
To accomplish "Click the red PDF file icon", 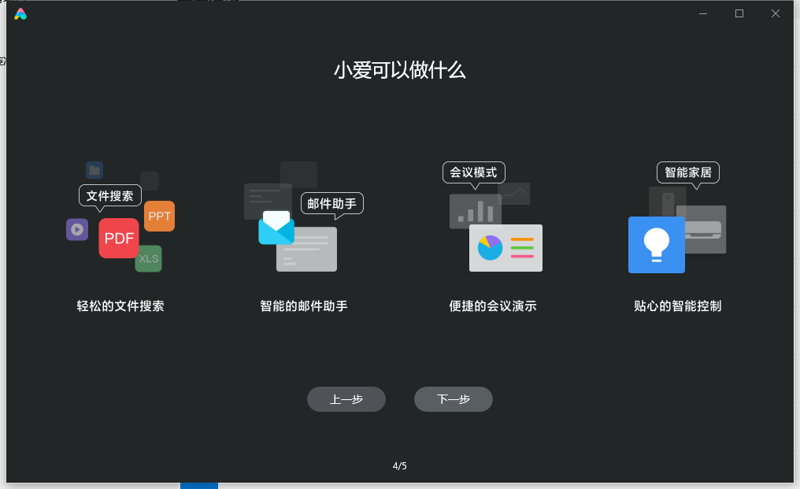I will 119,239.
